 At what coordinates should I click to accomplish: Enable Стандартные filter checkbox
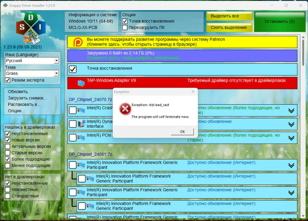point(8,196)
